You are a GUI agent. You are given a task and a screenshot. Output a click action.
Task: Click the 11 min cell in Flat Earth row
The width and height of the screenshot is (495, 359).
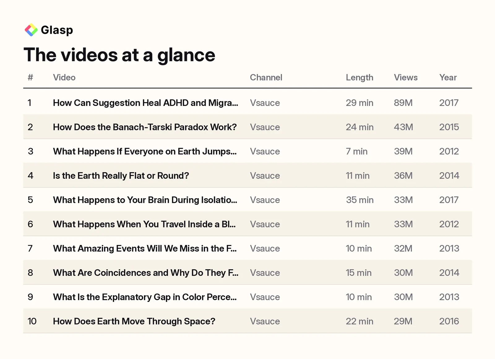358,176
